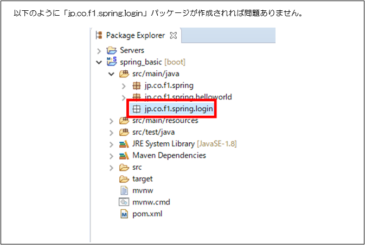Click the pom.xml Maven file icon
This screenshot has width=365, height=245.
(x=124, y=214)
